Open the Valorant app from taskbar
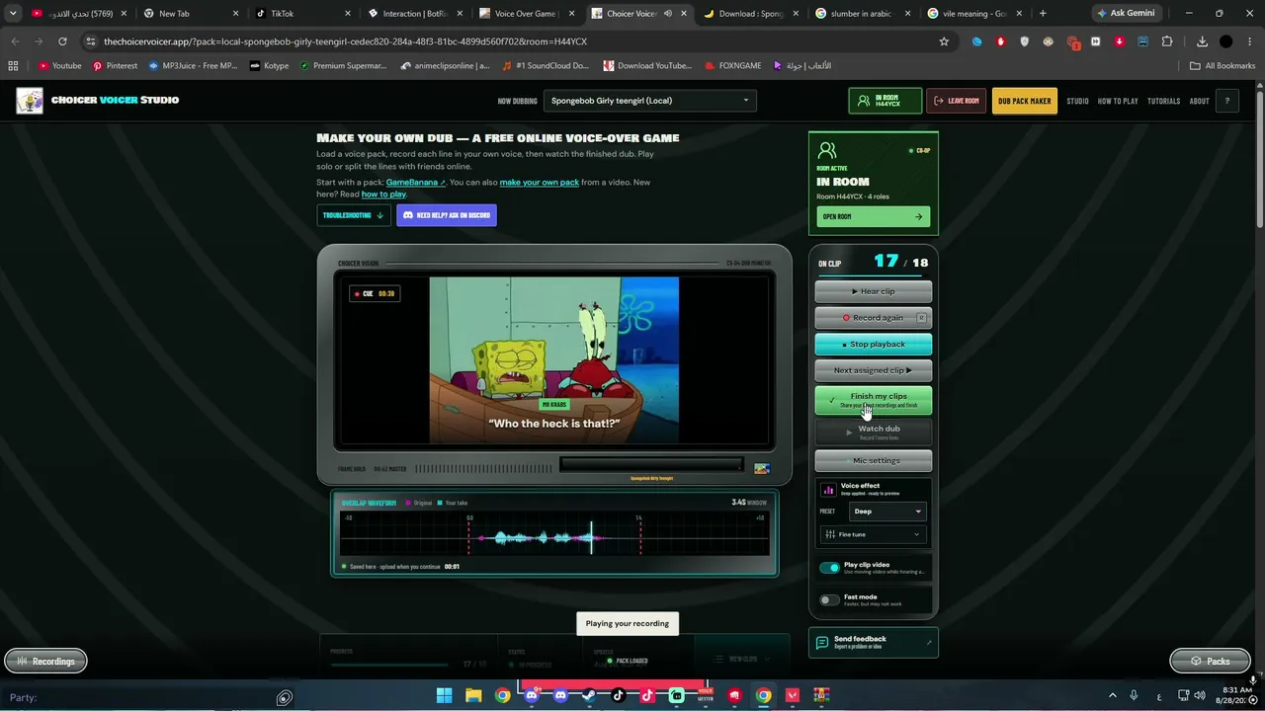1265x711 pixels. [x=793, y=695]
